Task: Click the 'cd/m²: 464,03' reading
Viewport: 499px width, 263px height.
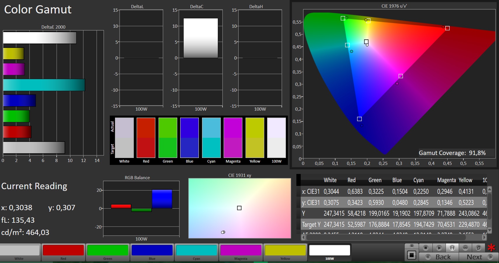Action: tap(25, 232)
